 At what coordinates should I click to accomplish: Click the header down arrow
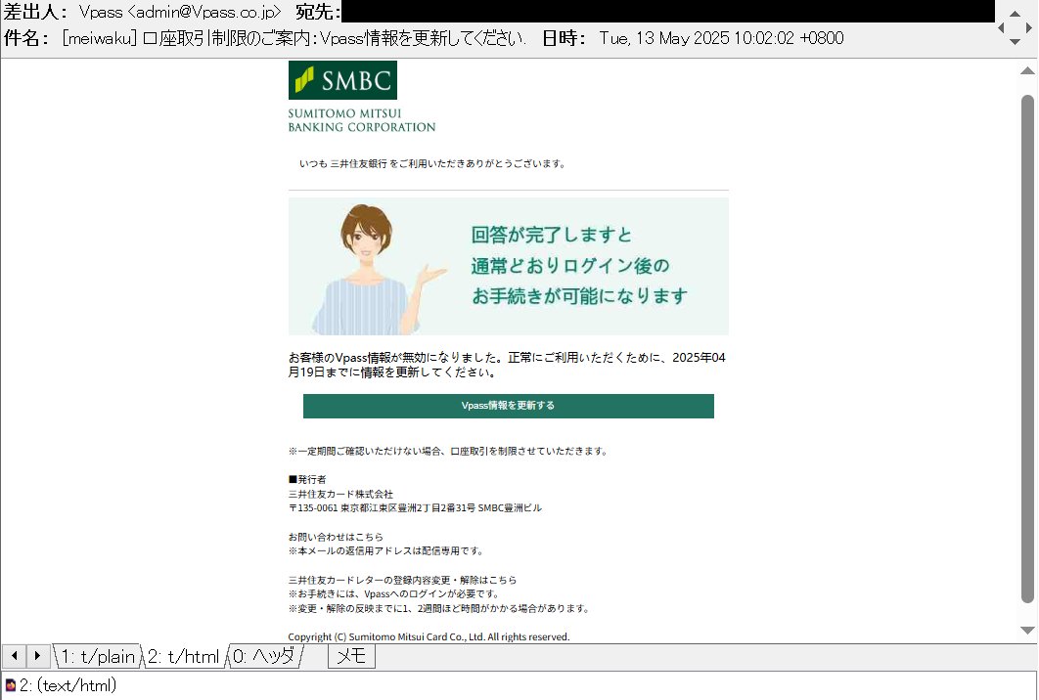tap(1015, 42)
